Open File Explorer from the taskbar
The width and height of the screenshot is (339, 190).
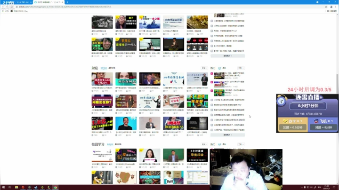pyautogui.click(x=16, y=187)
